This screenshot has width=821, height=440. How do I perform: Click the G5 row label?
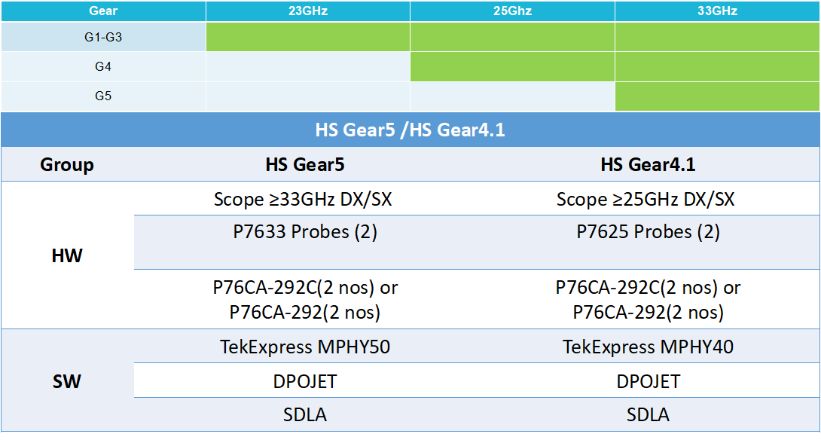click(x=103, y=96)
